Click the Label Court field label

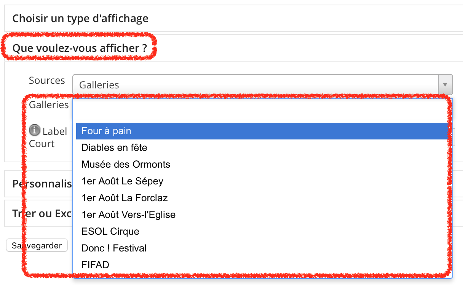pos(48,138)
